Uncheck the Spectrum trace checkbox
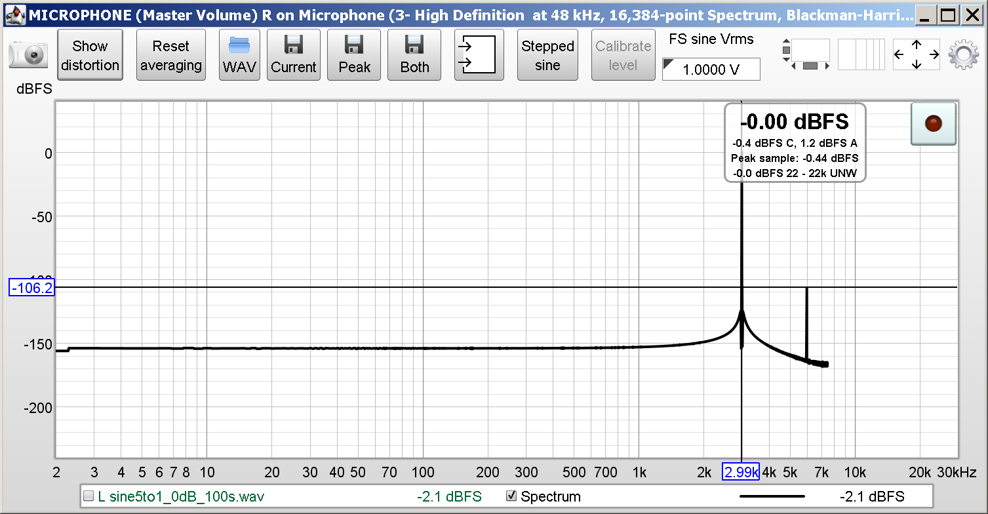 [x=511, y=497]
